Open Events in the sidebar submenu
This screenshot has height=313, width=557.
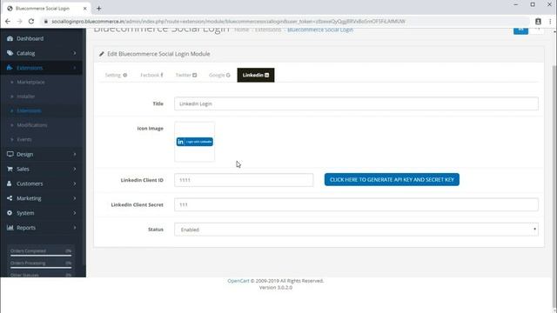(24, 139)
